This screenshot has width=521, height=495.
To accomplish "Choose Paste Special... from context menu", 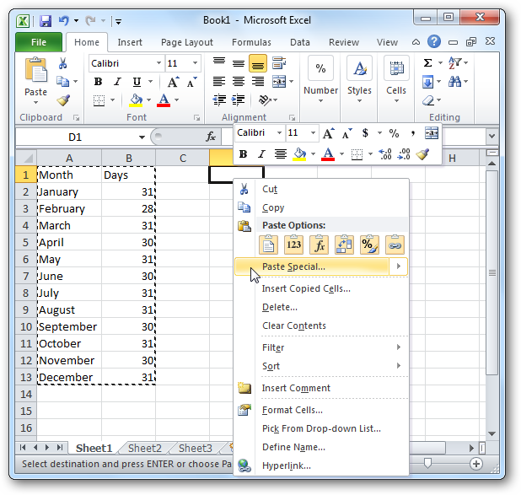I will click(x=312, y=266).
